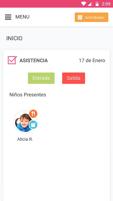Tap the battery icon in status bar

tap(97, 4)
